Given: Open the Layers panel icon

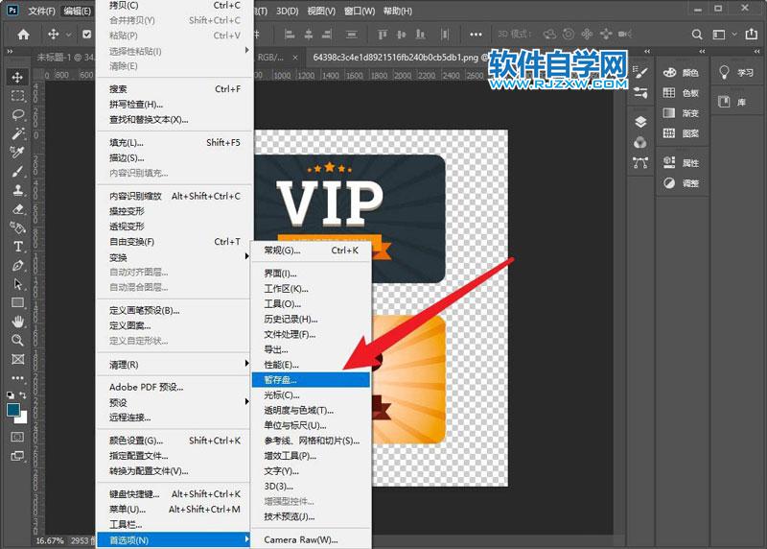Looking at the screenshot, I should coord(640,122).
